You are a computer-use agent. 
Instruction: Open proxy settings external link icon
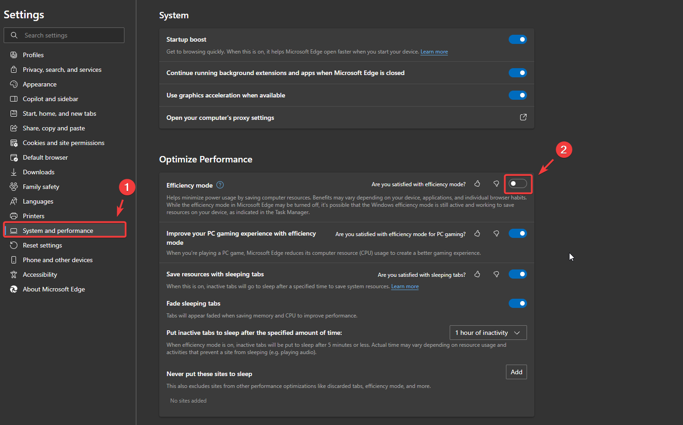point(523,118)
